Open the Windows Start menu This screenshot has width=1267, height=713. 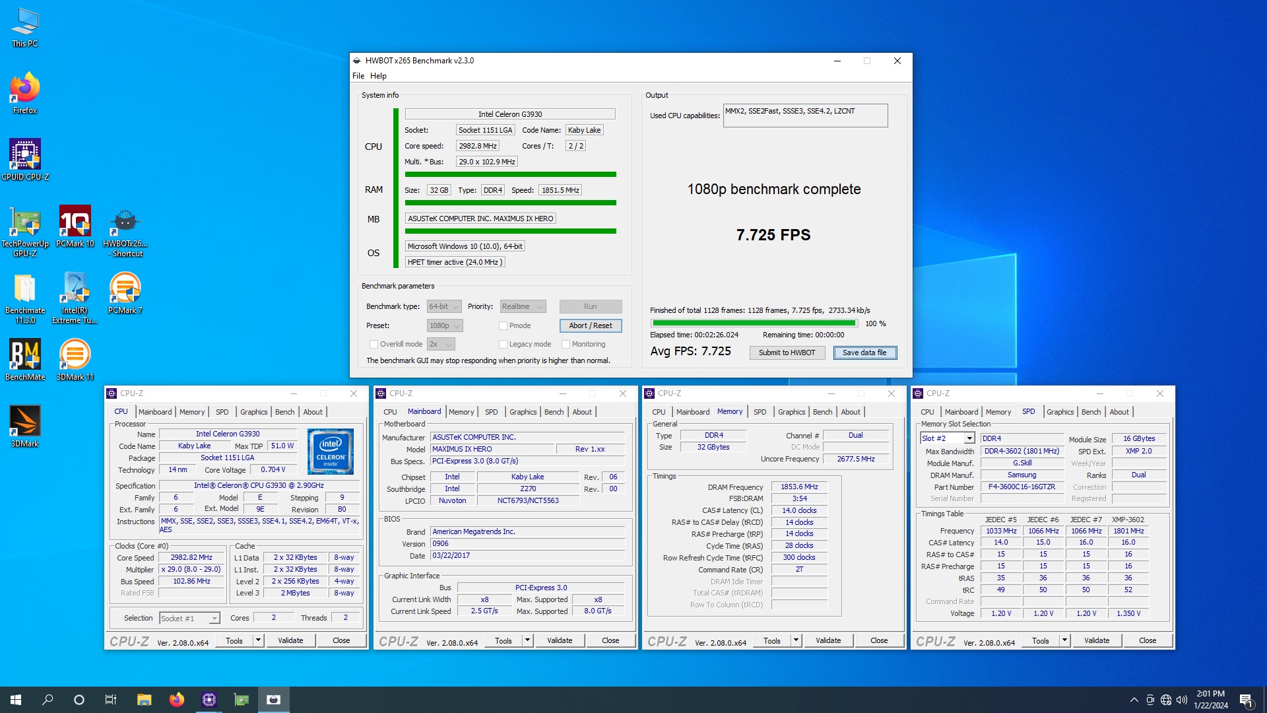point(16,700)
